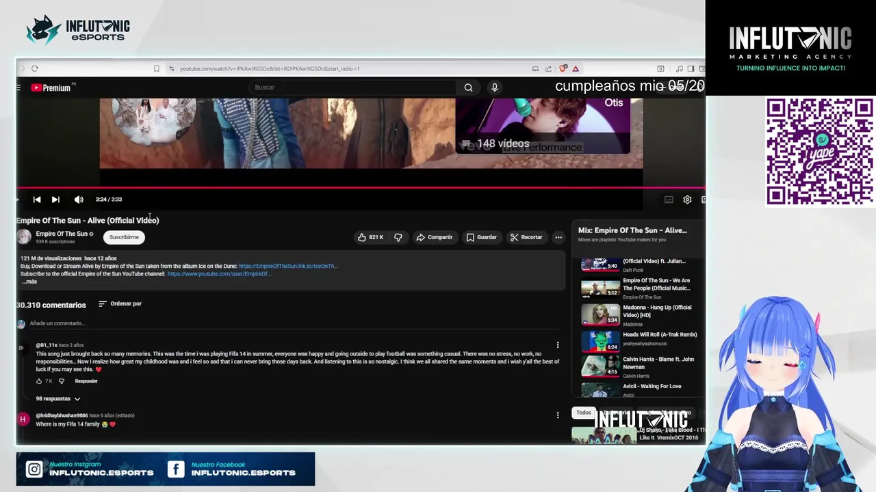This screenshot has height=492, width=876.
Task: Click the small circular user avatar by comment box
Action: click(x=21, y=324)
